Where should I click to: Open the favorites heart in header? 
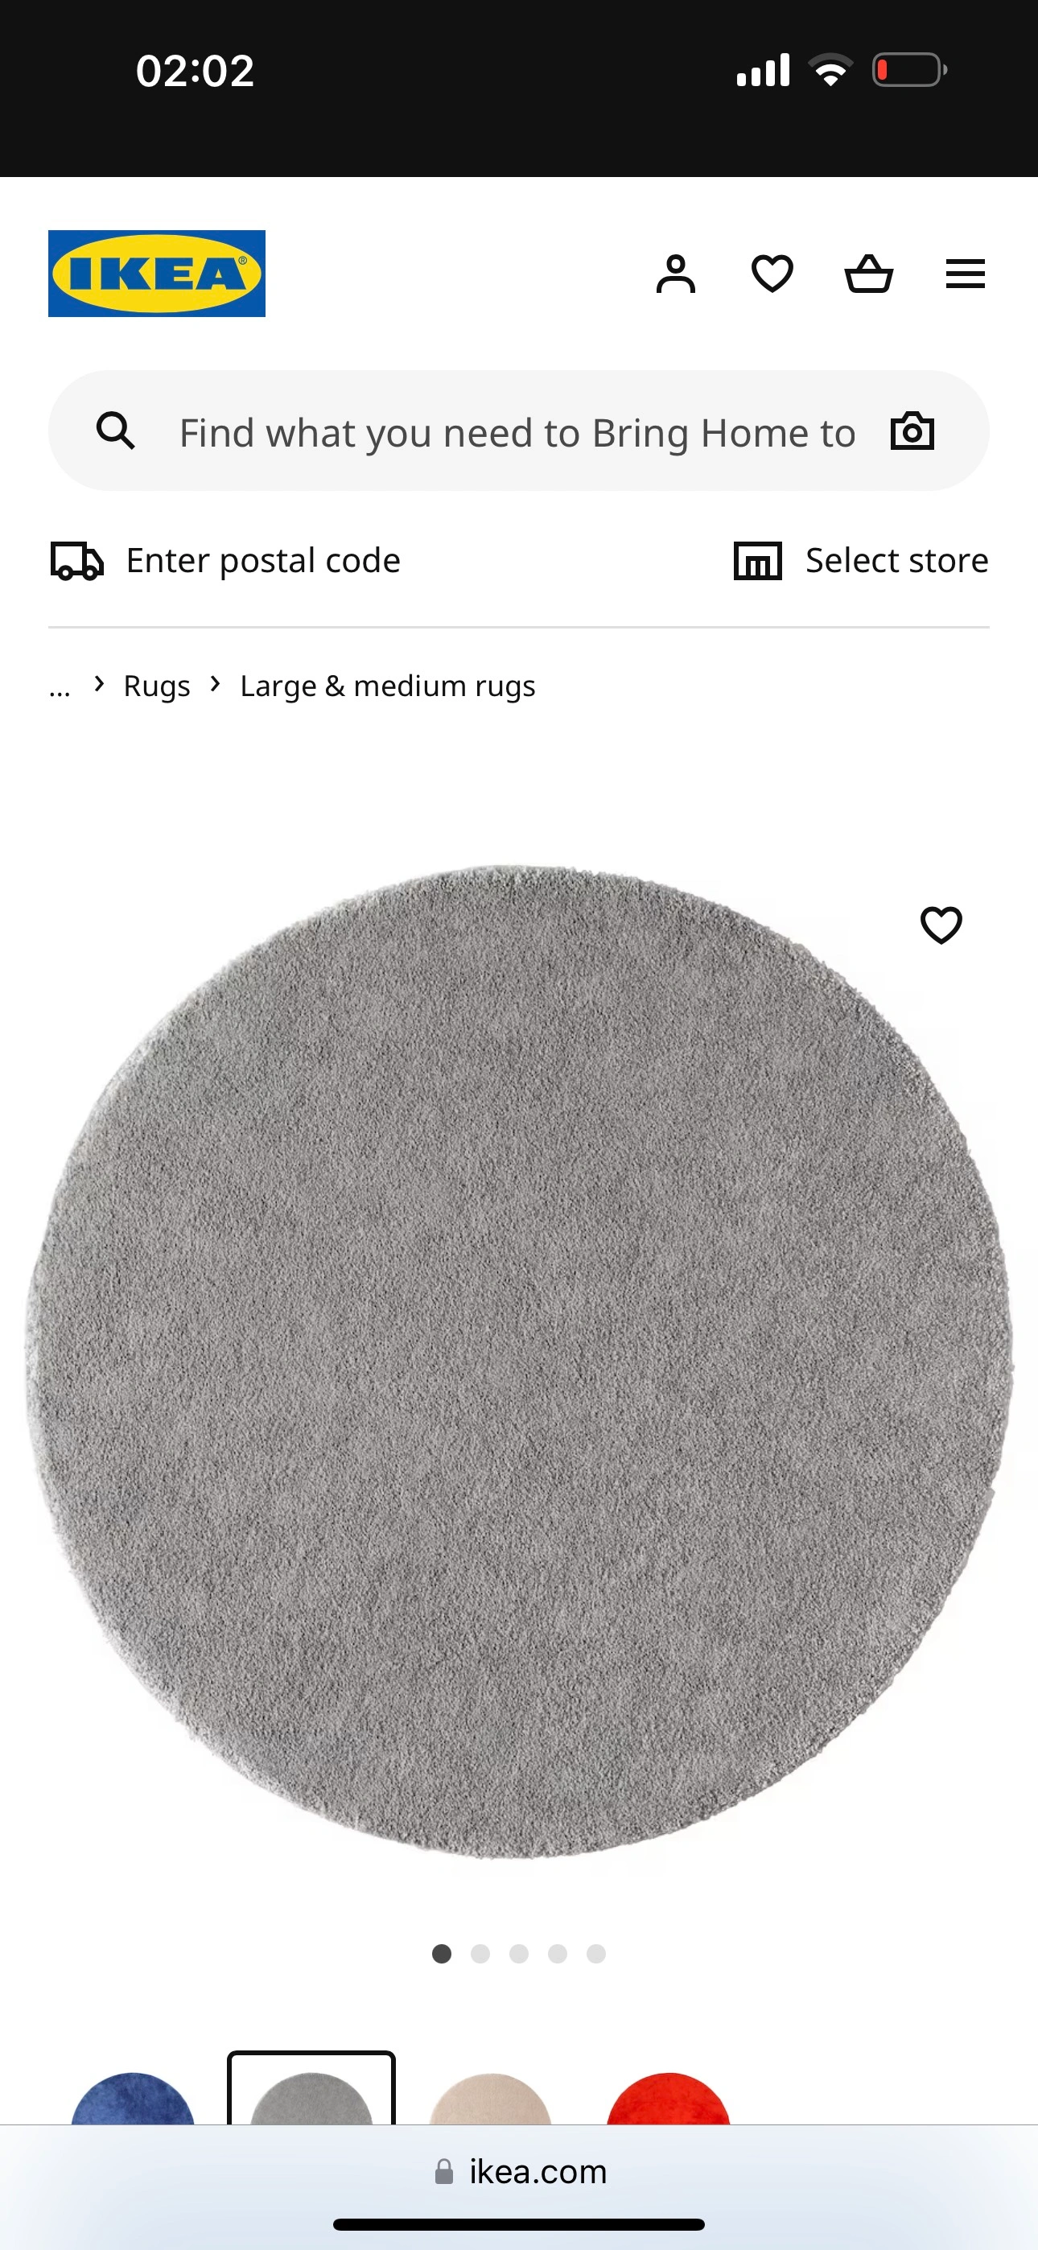(772, 274)
